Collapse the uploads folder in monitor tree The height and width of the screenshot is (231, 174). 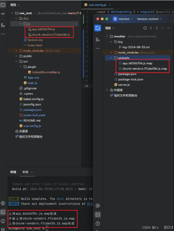111,58
